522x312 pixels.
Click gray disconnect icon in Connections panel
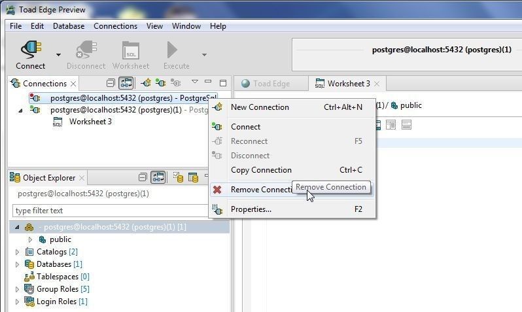tap(175, 82)
